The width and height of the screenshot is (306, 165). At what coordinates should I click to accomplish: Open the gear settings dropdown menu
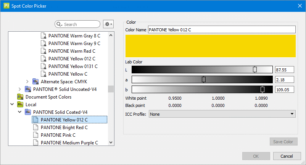point(108,24)
